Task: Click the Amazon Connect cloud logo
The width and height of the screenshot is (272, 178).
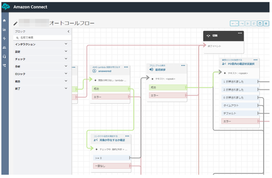Action: point(6,7)
